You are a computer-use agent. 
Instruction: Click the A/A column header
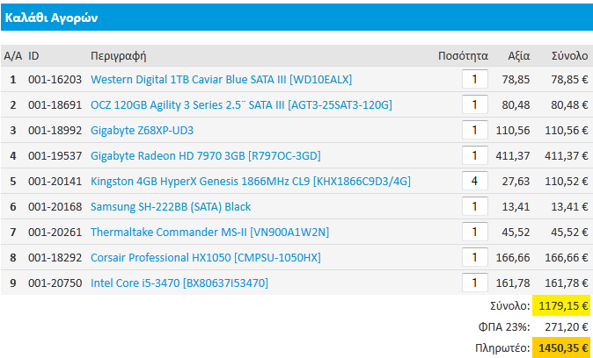[x=13, y=56]
